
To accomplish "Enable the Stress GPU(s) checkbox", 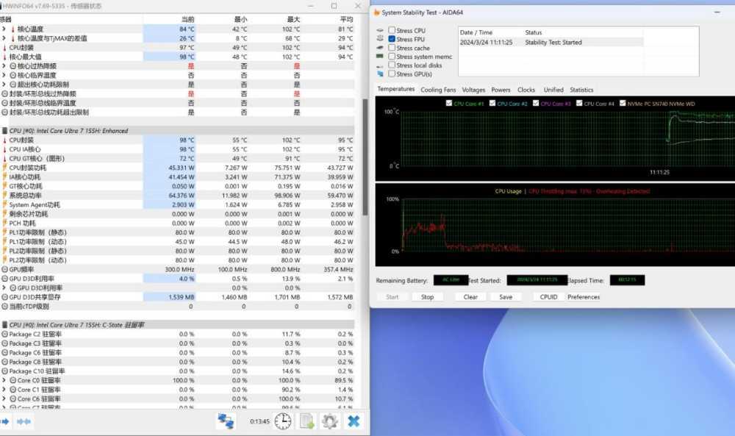I will coord(392,74).
